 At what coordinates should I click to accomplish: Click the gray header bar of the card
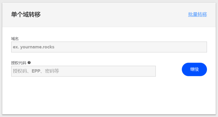click(109, 15)
